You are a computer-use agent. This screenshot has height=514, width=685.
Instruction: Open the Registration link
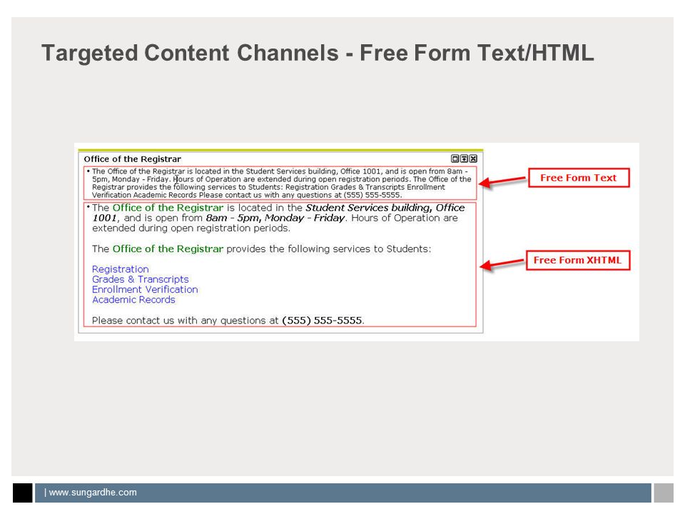pos(120,269)
